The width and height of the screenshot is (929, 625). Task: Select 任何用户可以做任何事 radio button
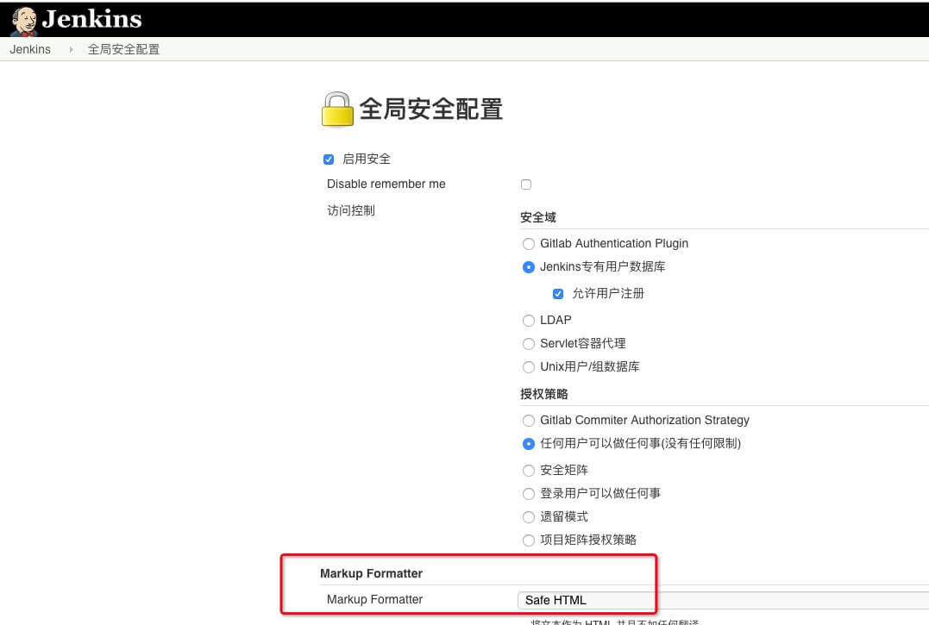point(529,443)
